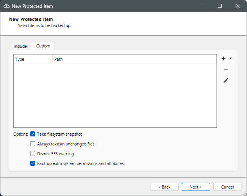Close the dialog with the X button

click(238, 6)
